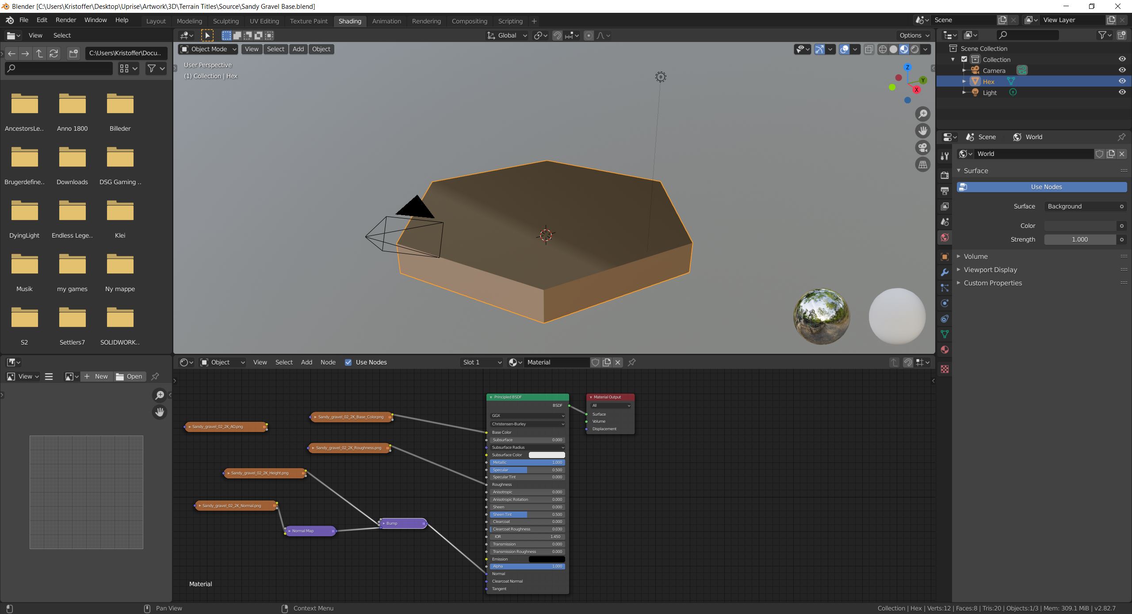Switch to the Layout workspace tab
1132x614 pixels.
point(156,21)
